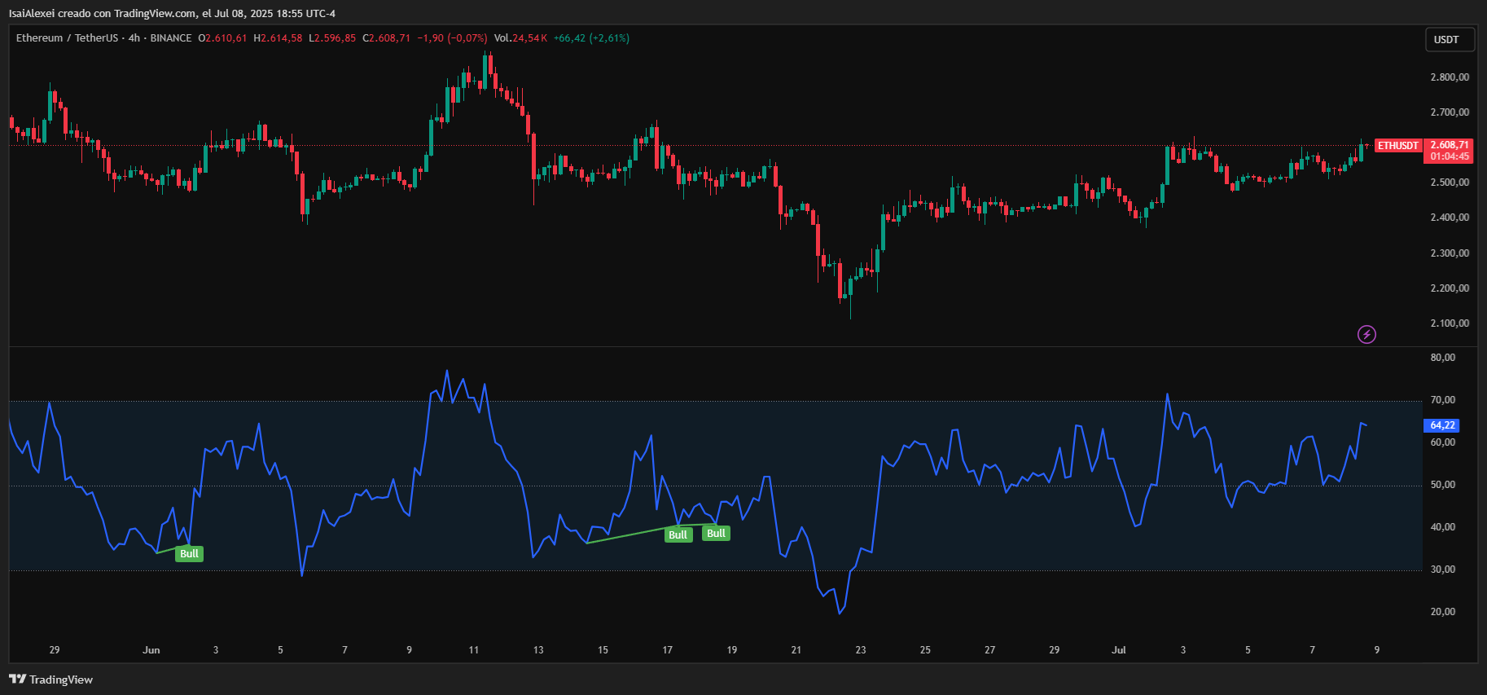
Task: Click the red 2.608,71 current price tag
Action: [x=1449, y=145]
